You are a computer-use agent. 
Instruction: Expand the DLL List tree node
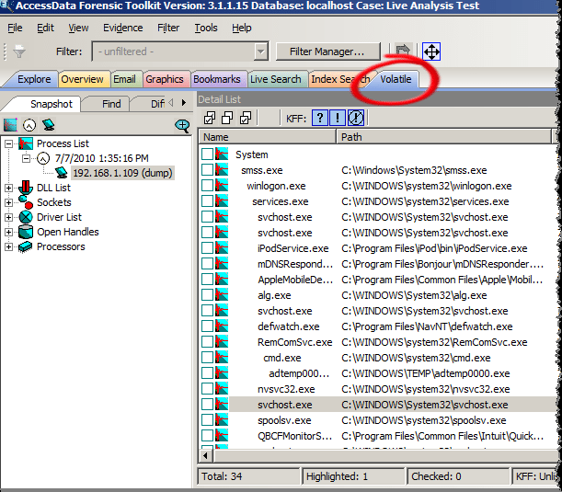click(x=9, y=188)
